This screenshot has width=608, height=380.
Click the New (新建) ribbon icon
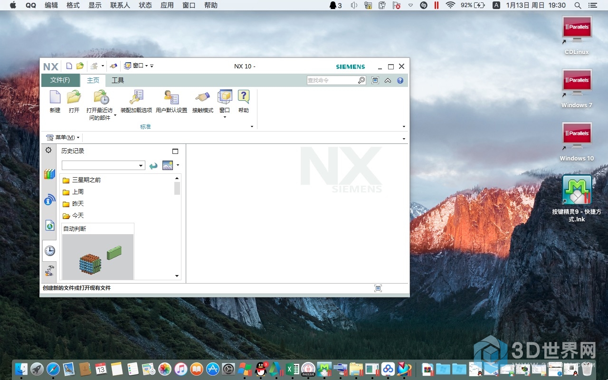pos(55,97)
